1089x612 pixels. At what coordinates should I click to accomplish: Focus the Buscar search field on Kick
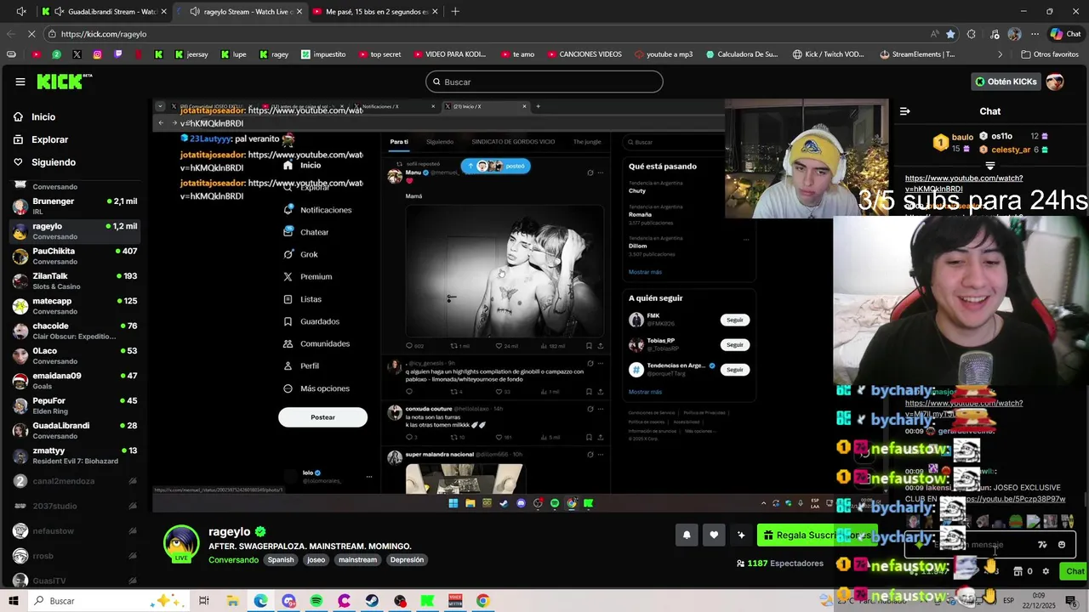544,82
